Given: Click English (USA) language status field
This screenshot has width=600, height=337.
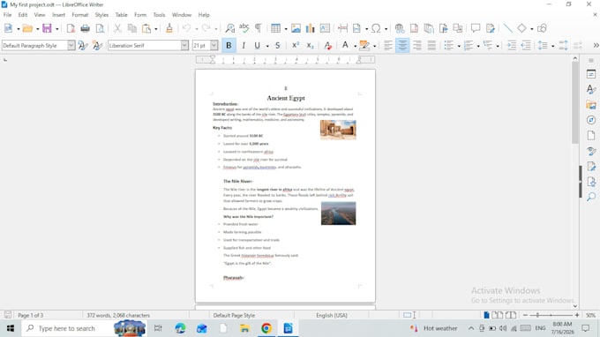Looking at the screenshot, I should coord(332,315).
